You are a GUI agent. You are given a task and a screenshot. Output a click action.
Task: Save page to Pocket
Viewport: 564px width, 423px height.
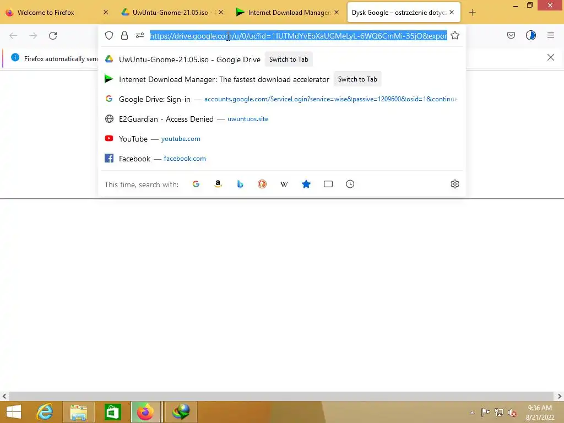(x=511, y=35)
